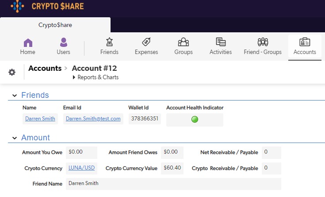The image size is (325, 197).
Task: Click the Crypto Currency Value $60.40 field
Action: pos(172,168)
